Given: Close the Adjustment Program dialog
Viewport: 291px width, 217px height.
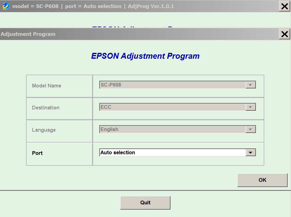Looking at the screenshot, I should point(285,34).
